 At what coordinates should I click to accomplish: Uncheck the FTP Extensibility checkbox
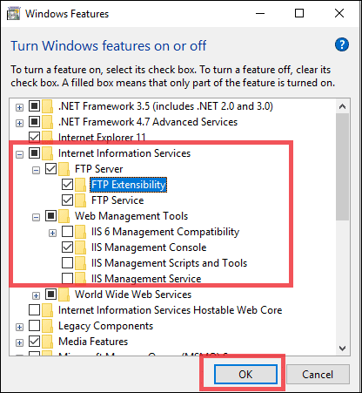point(67,185)
